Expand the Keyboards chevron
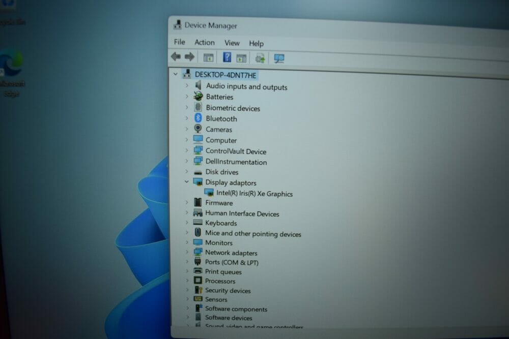 [x=187, y=222]
